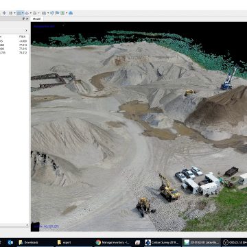Switch to the Model tab
The height and width of the screenshot is (247, 247).
[x=36, y=19]
